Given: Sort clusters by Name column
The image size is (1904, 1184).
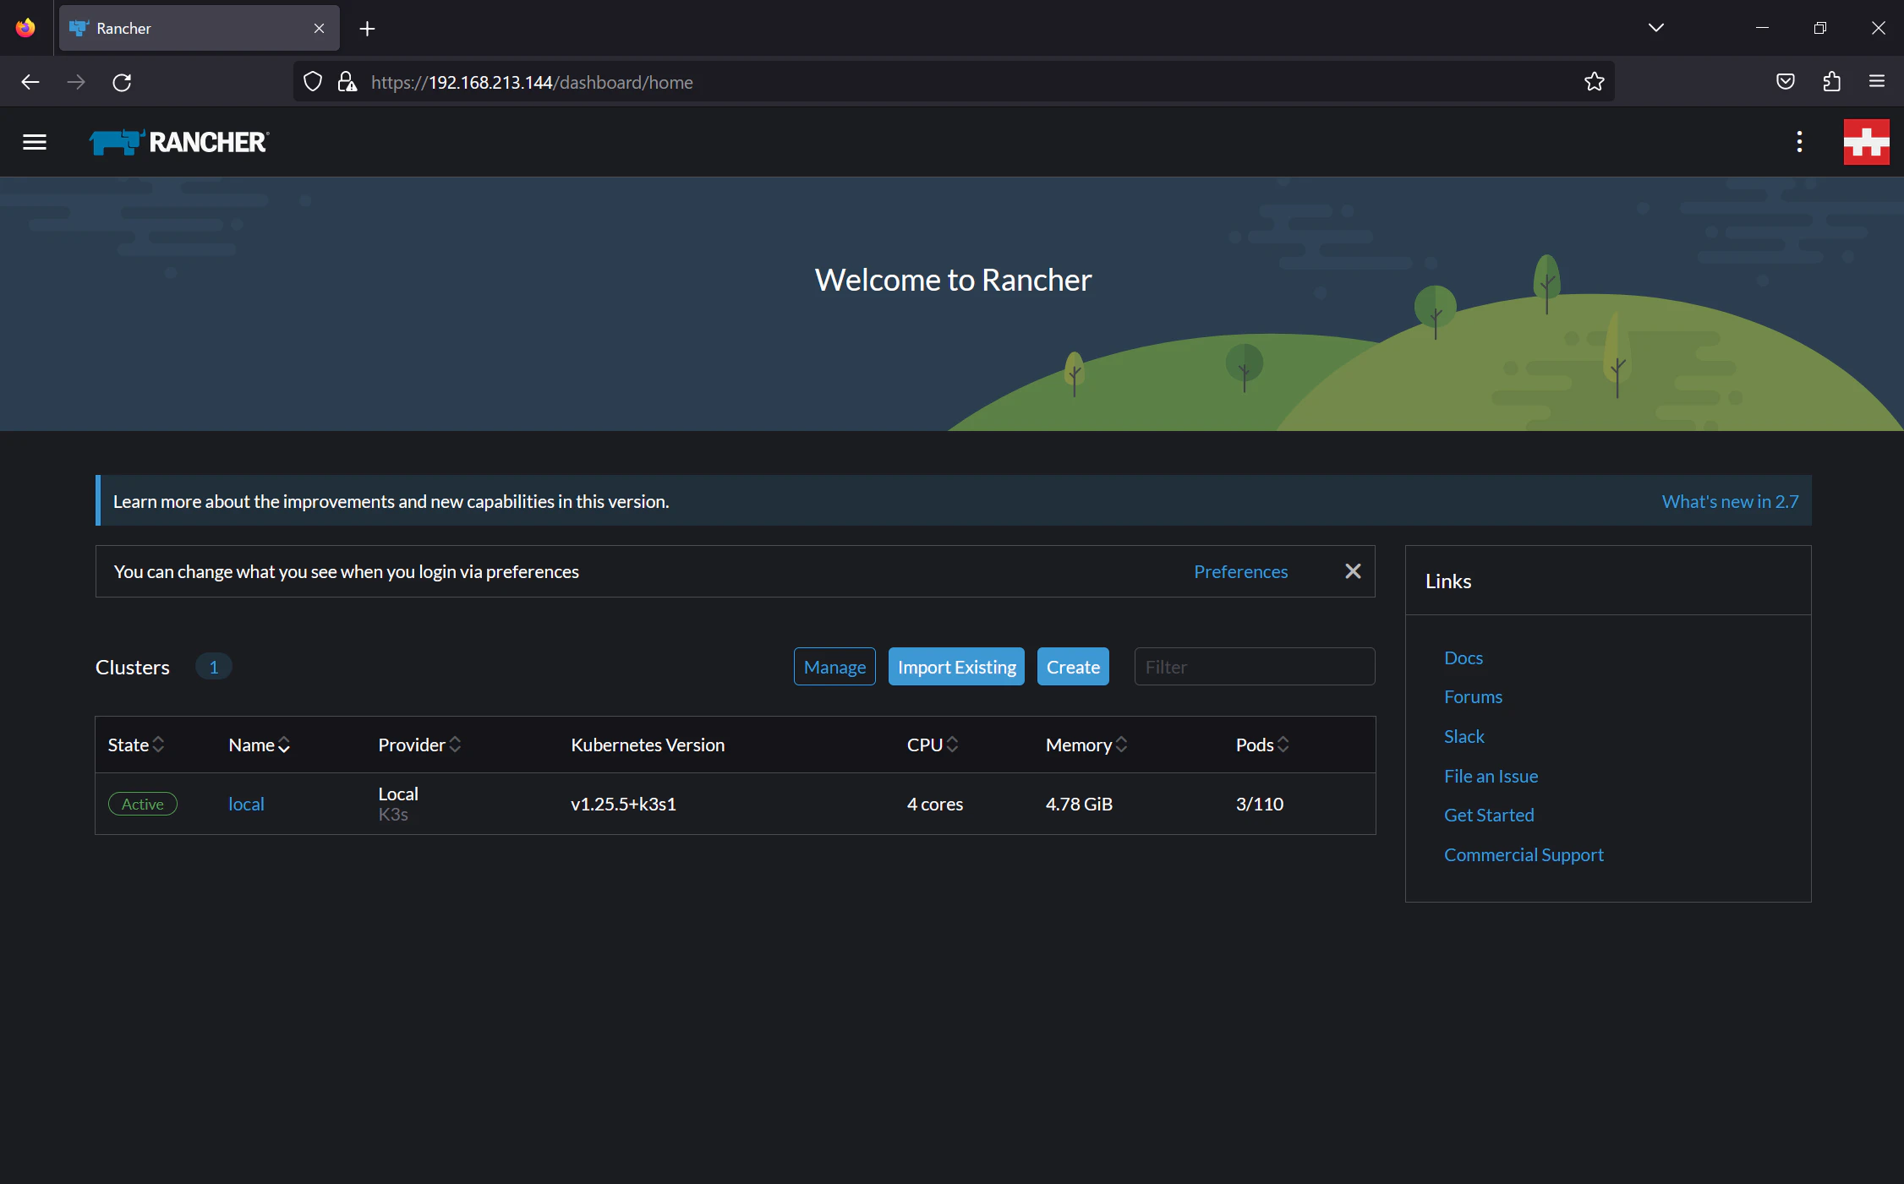Looking at the screenshot, I should (x=259, y=745).
